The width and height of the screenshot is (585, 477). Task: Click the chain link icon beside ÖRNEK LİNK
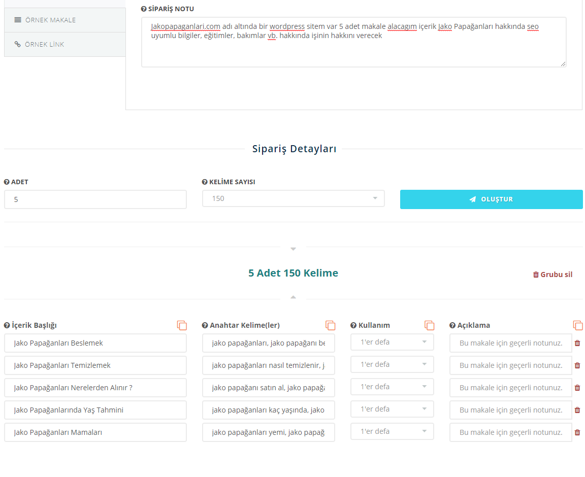[x=18, y=44]
